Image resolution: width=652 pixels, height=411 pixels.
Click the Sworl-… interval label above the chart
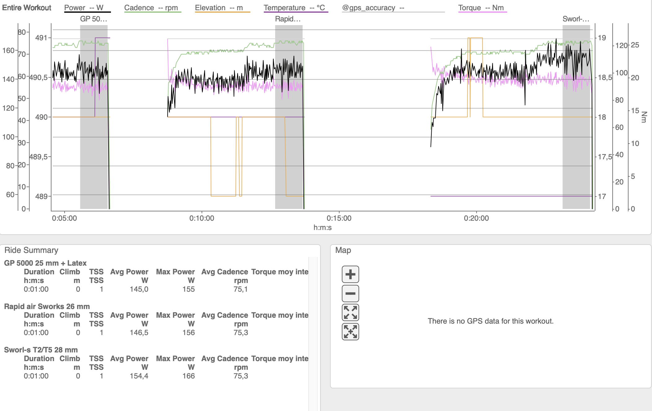(576, 19)
